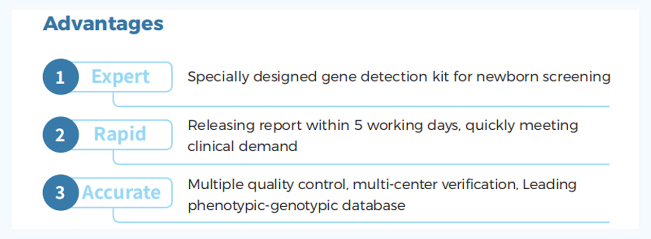This screenshot has height=239, width=651.
Task: Select the "newborn screening" words
Action: [544, 77]
